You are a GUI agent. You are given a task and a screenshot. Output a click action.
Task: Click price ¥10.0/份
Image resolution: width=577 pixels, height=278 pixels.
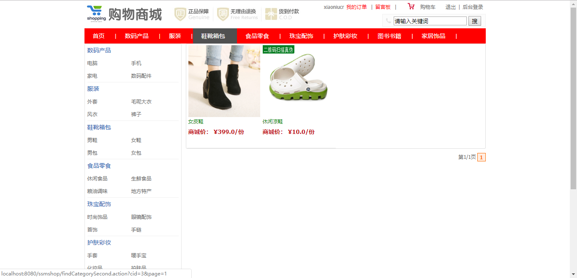[301, 132]
